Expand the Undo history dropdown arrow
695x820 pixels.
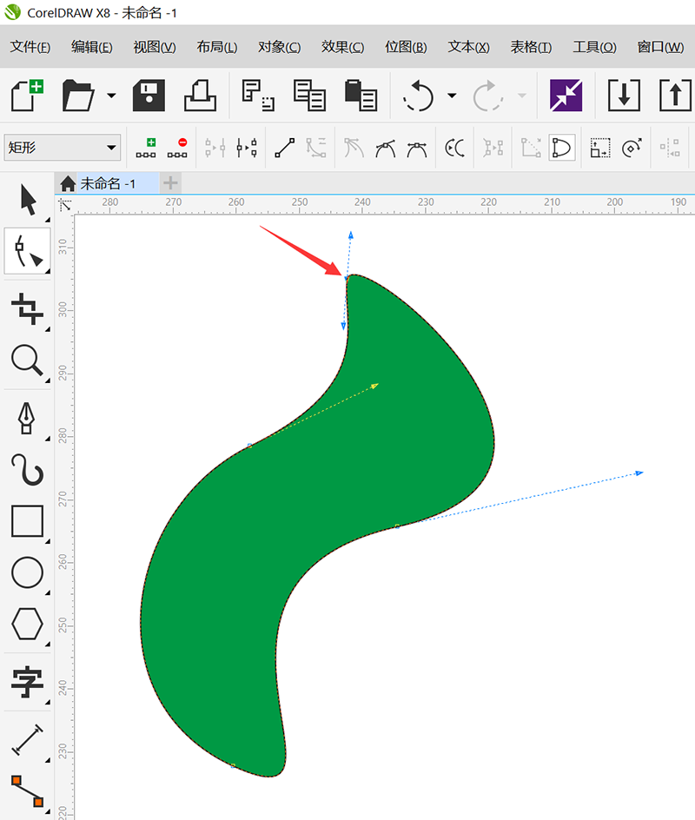[x=452, y=95]
